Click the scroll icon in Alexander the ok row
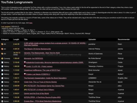Viewport: 137px width, 103px height. pos(2,82)
